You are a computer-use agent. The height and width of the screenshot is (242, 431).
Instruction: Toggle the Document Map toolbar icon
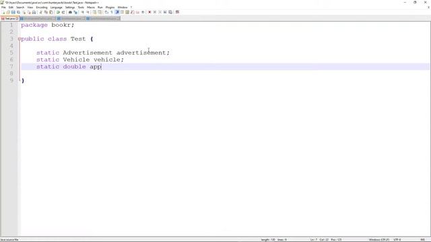pos(127,12)
